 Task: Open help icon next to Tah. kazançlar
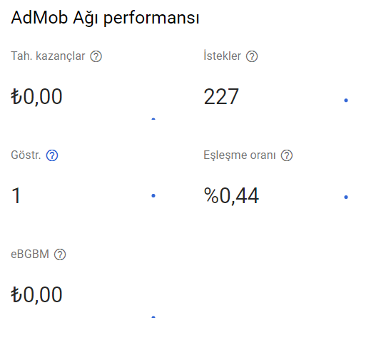[x=96, y=56]
